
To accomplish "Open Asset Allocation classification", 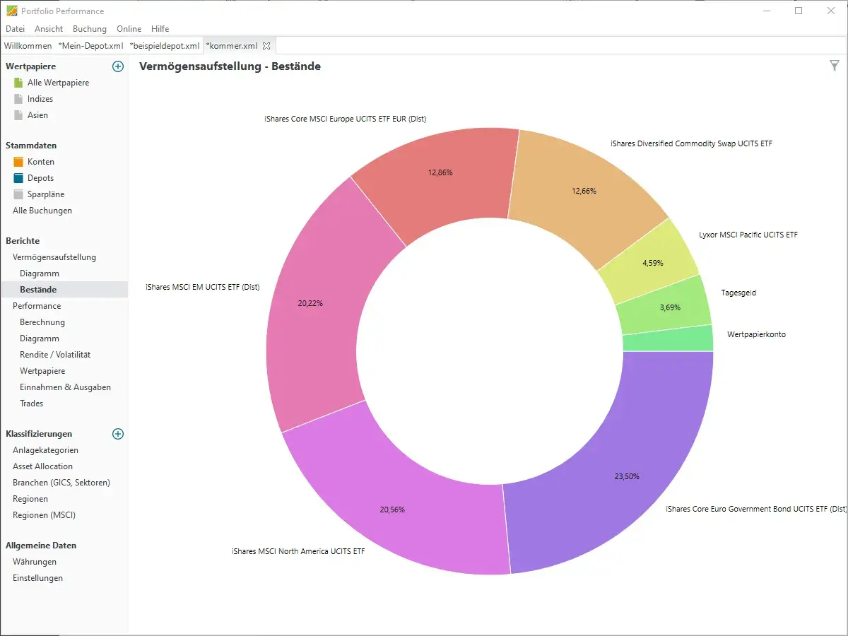I will pyautogui.click(x=42, y=466).
